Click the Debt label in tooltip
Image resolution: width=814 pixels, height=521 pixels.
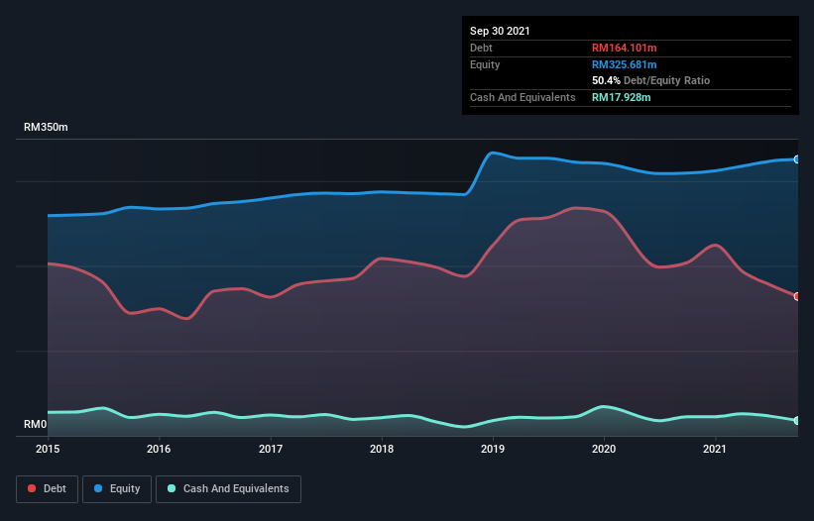(481, 48)
